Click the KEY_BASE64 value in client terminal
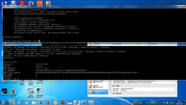 [61, 70]
